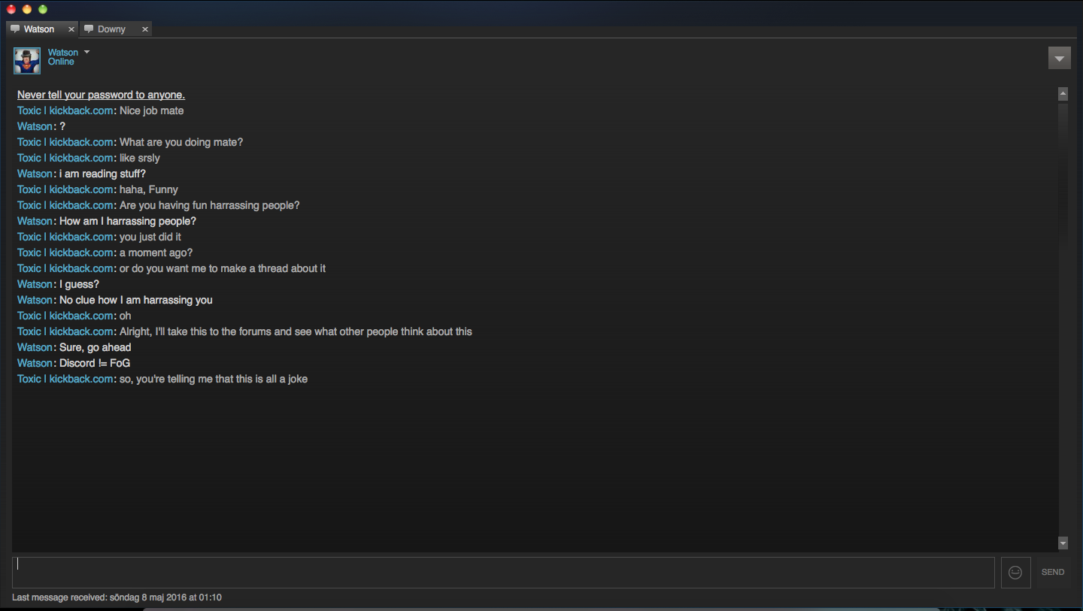The height and width of the screenshot is (611, 1083).
Task: Click the chat bubble icon on Watson tab
Action: 15,29
